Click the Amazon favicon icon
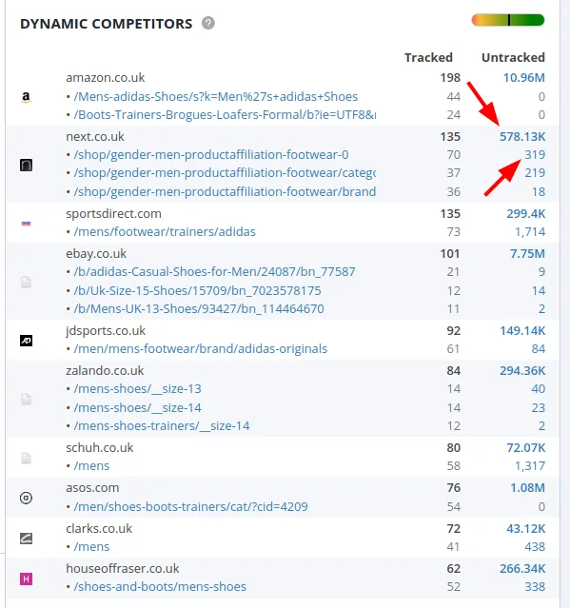This screenshot has width=570, height=608. pyautogui.click(x=26, y=96)
